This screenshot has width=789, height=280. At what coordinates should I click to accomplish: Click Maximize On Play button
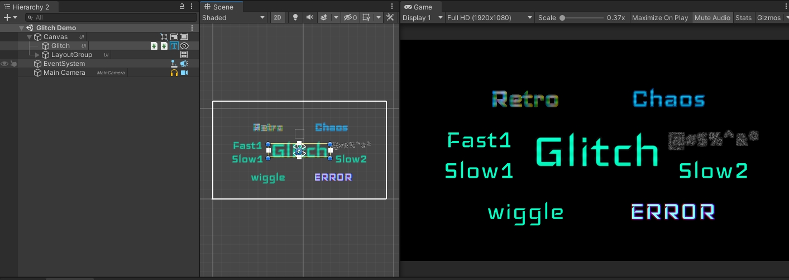[659, 17]
